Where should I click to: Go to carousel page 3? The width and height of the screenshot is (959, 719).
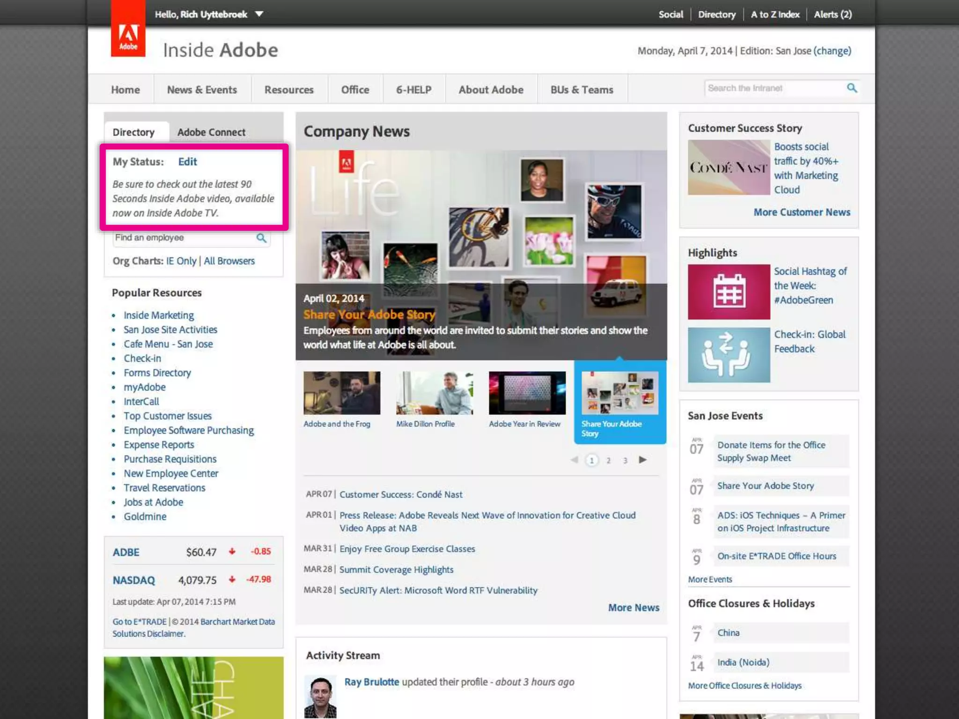[x=625, y=460]
